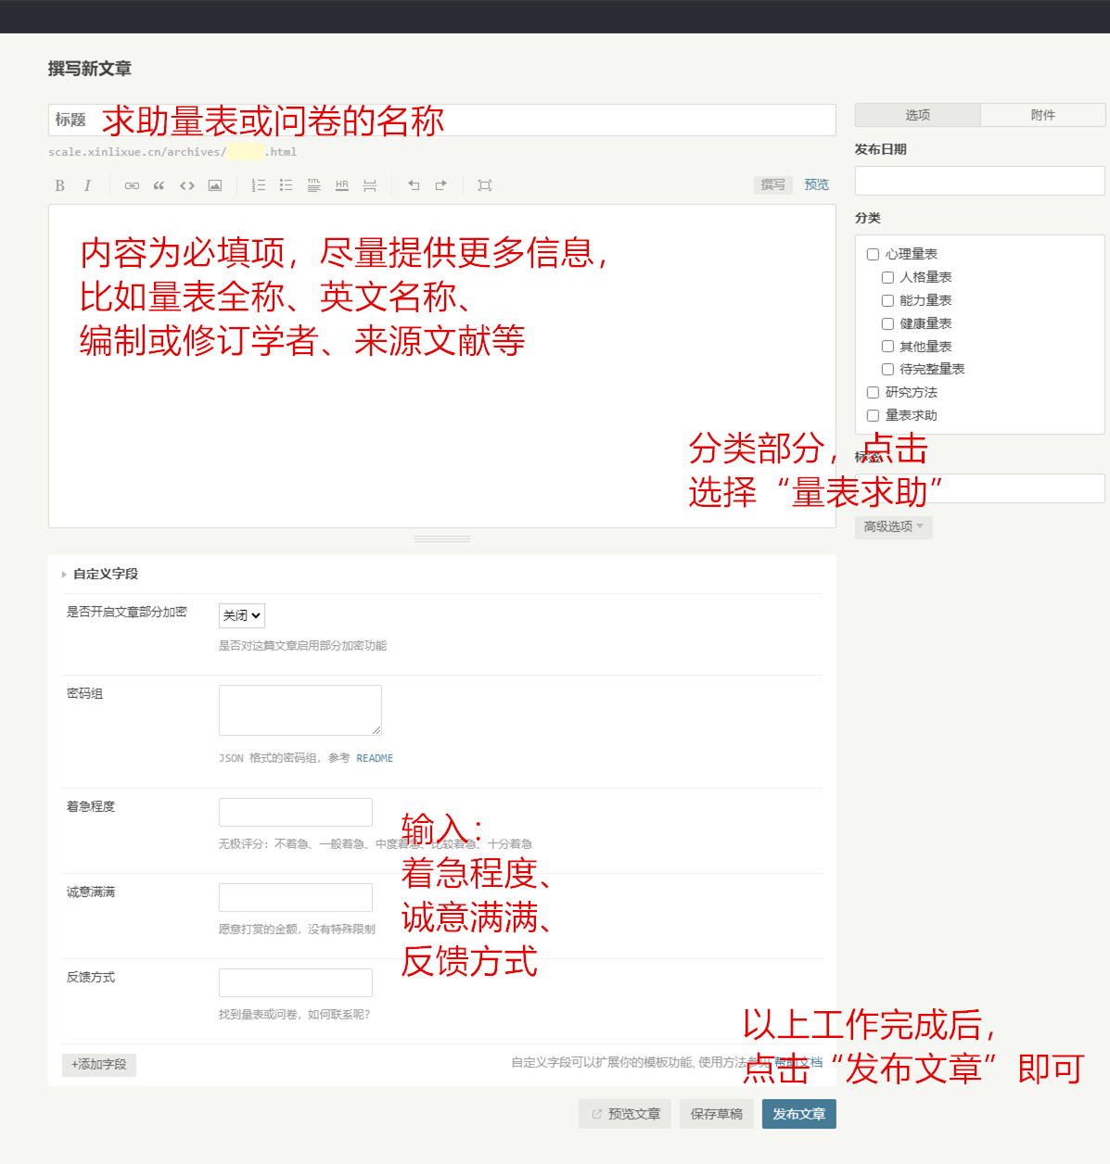Click the italic formatting icon
The height and width of the screenshot is (1164, 1110).
coord(87,185)
